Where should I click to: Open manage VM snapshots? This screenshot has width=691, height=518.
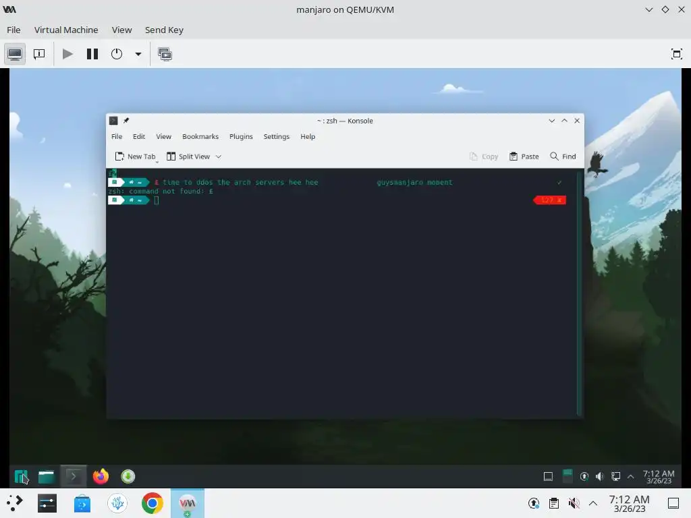pyautogui.click(x=165, y=54)
